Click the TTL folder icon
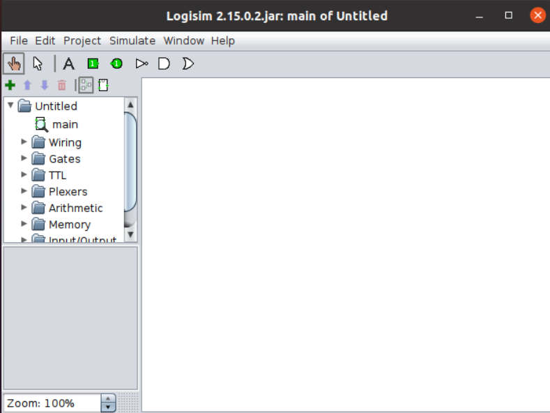The height and width of the screenshot is (413, 550). [x=38, y=175]
